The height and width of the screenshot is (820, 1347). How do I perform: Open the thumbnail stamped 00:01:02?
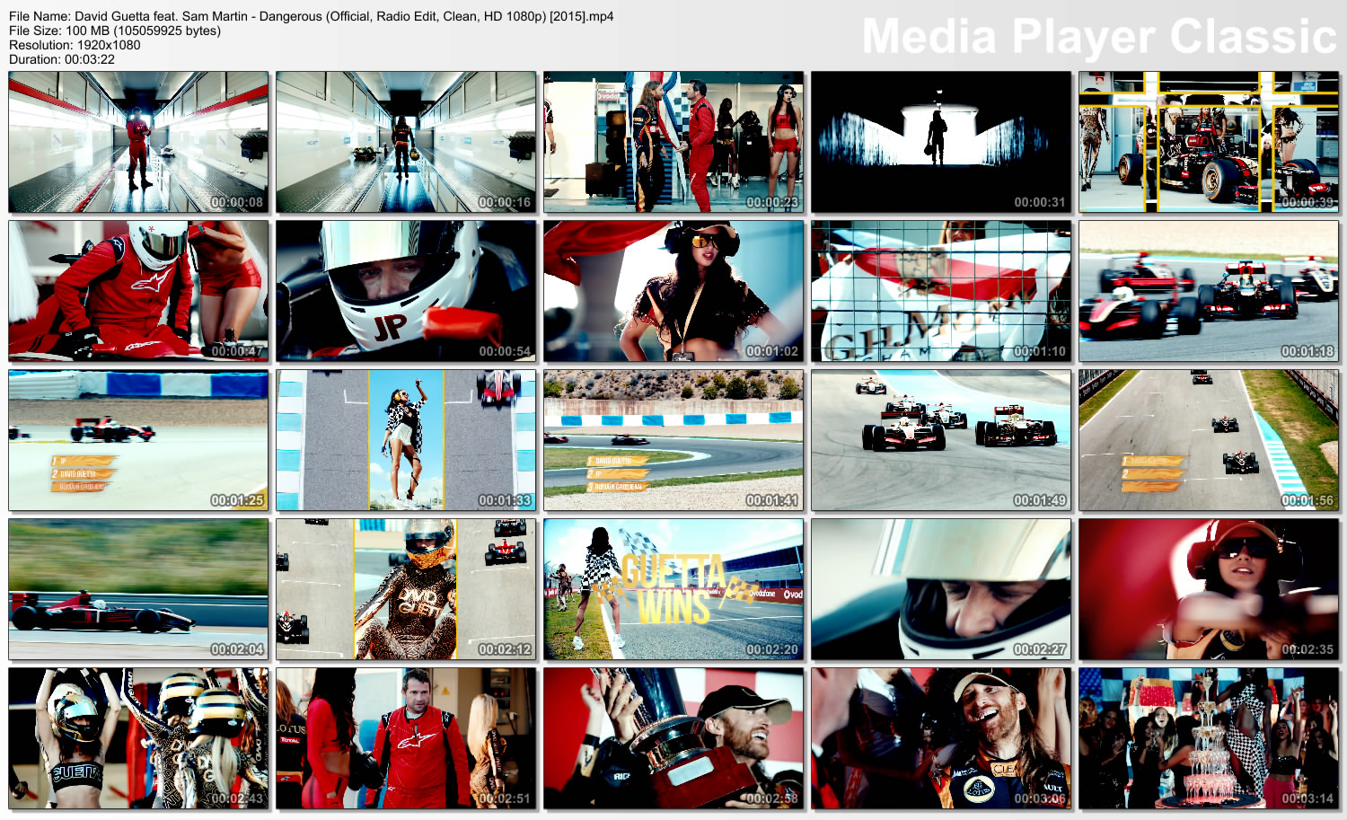pos(673,291)
